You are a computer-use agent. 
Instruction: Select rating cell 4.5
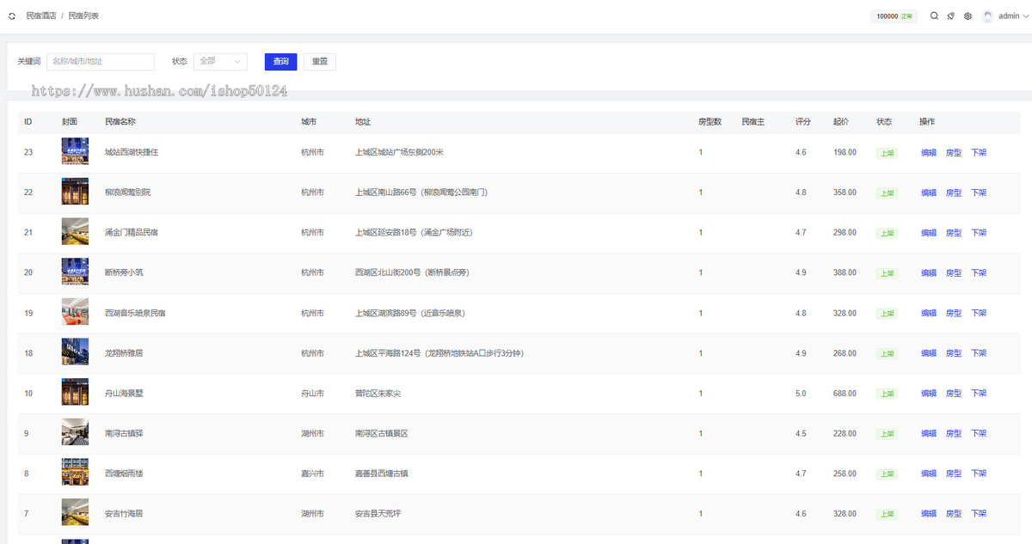[801, 433]
